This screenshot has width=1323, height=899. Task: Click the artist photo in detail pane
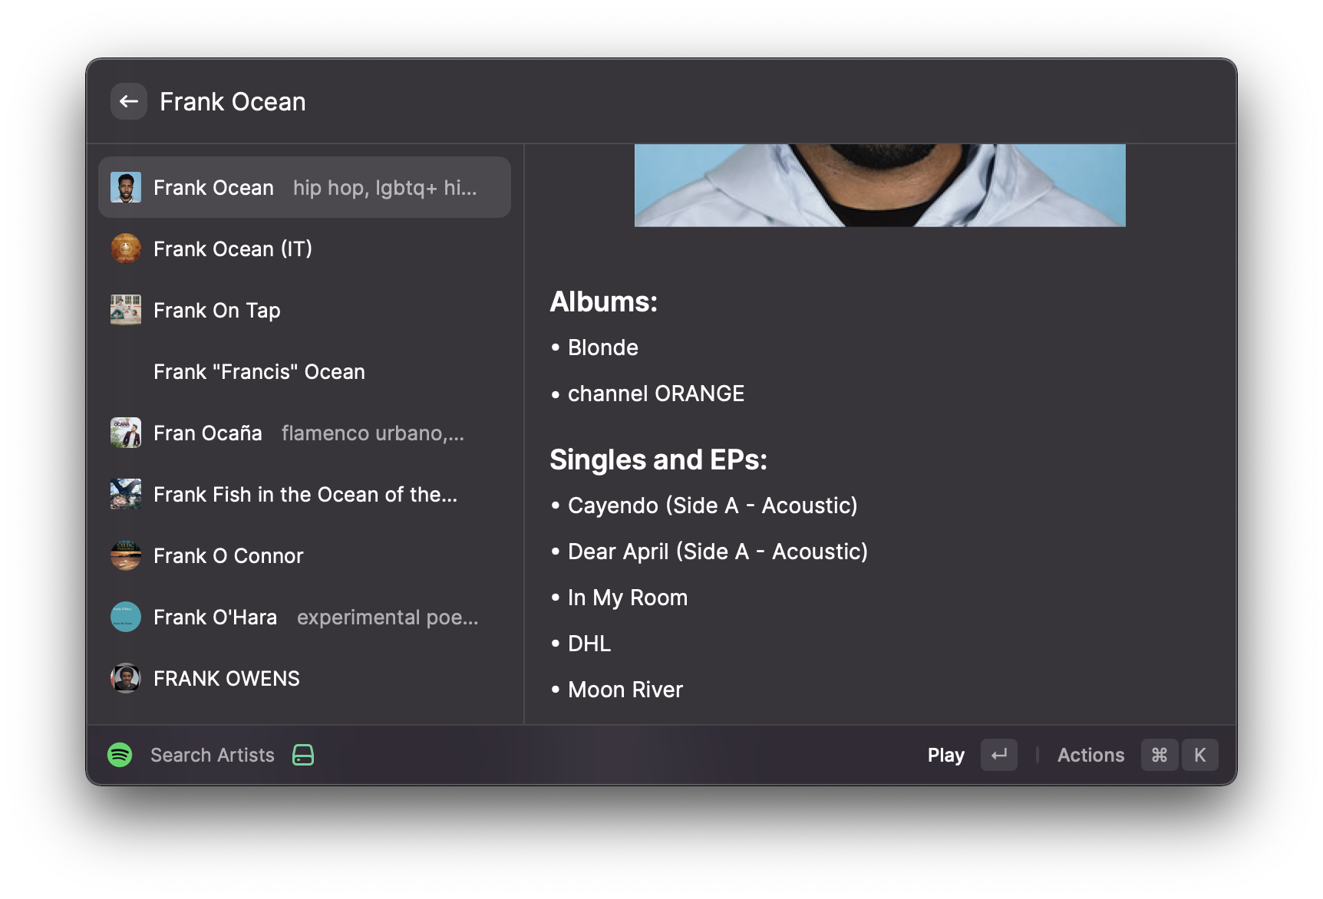coord(880,185)
